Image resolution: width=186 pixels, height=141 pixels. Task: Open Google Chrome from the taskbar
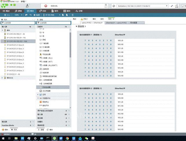tap(67, 138)
